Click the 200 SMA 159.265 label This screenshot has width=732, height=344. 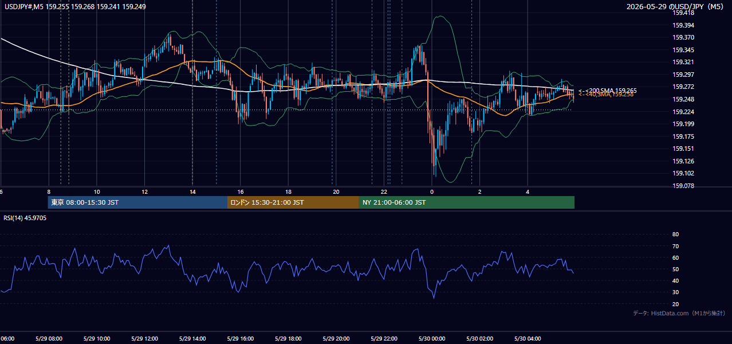point(607,91)
